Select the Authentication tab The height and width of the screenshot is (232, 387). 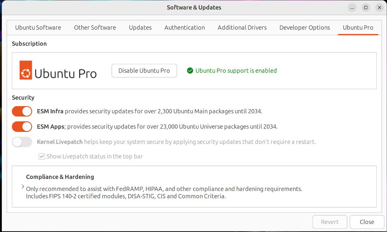(x=184, y=28)
